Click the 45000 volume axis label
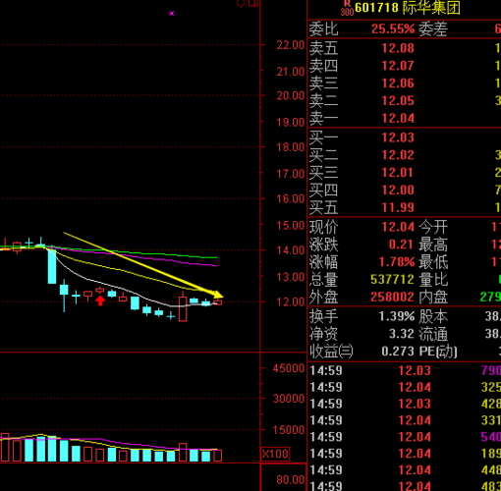The width and height of the screenshot is (501, 491). click(x=289, y=368)
